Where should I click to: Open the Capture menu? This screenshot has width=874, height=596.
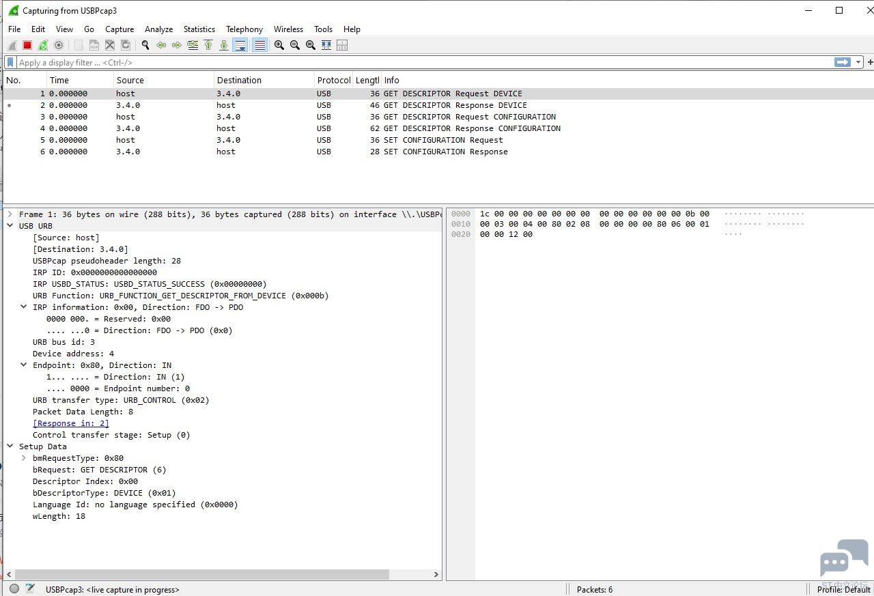click(119, 29)
